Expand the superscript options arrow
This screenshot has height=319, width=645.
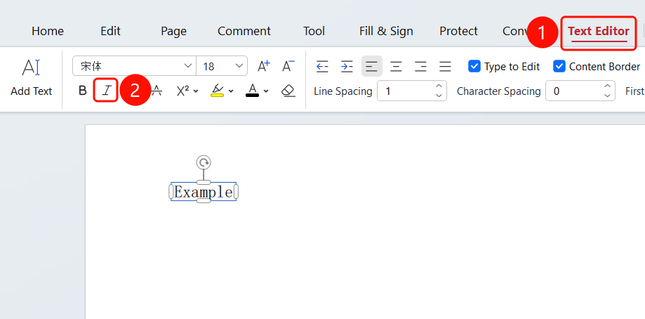pos(196,91)
